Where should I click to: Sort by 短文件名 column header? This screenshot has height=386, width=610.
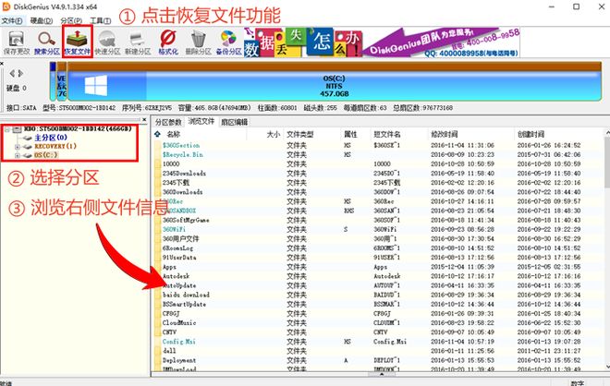tap(386, 134)
